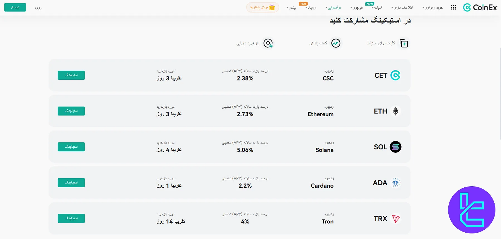The height and width of the screenshot is (239, 501).
Task: Click the 'بازخرید دارایی' redeem icon
Action: 268,43
